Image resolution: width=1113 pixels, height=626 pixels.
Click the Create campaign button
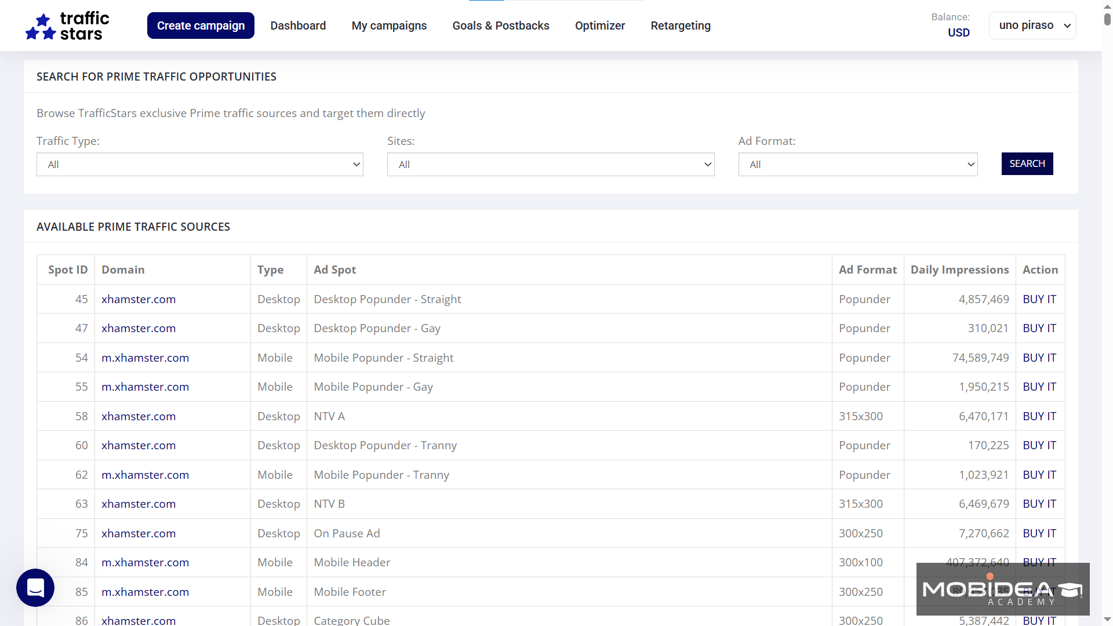point(201,26)
